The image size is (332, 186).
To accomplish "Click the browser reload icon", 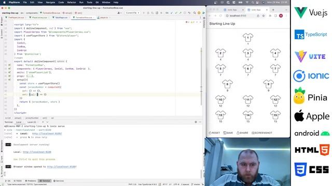I will (220, 16).
